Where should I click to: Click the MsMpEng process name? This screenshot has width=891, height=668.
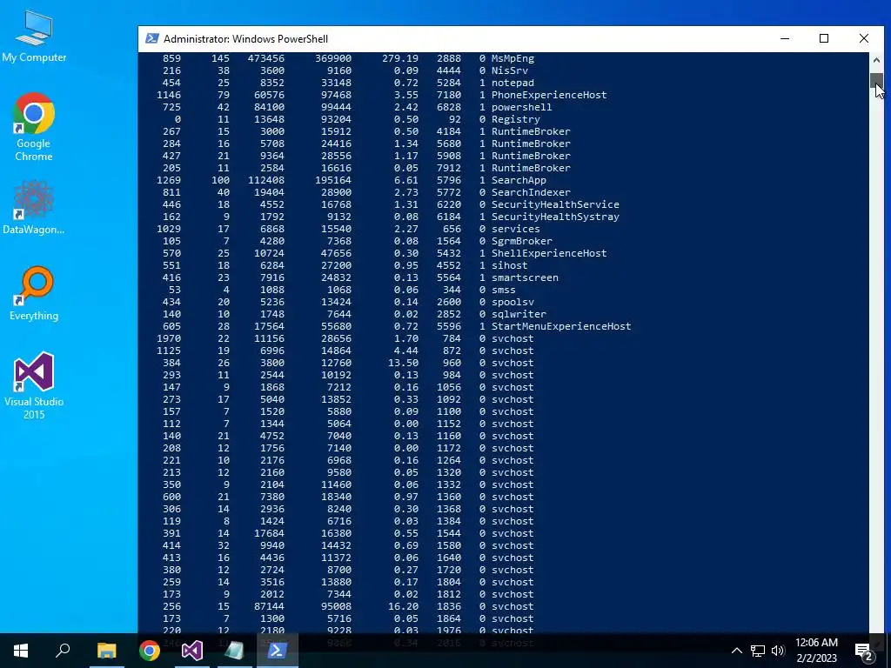(512, 58)
